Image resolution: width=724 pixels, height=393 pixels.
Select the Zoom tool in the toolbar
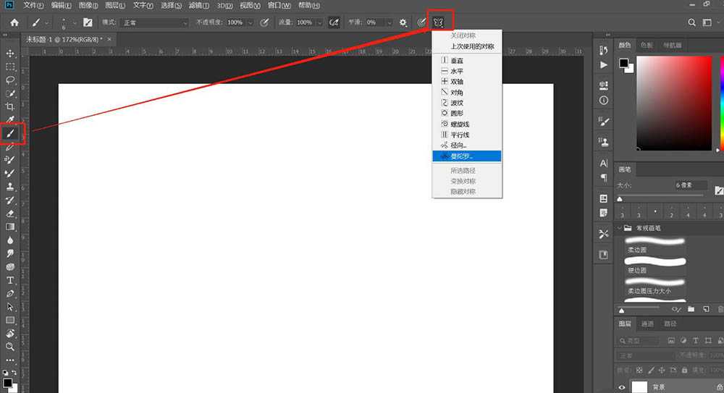[x=11, y=347]
